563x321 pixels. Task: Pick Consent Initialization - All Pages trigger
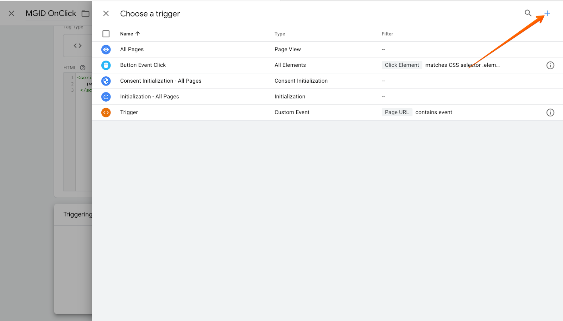[x=161, y=81]
